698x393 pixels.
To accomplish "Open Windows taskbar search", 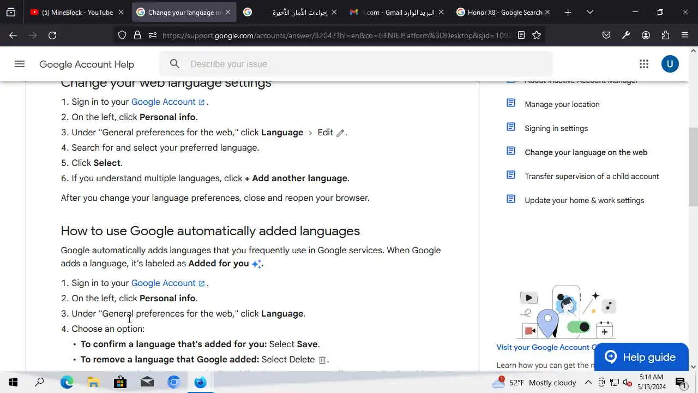I will 39,382.
